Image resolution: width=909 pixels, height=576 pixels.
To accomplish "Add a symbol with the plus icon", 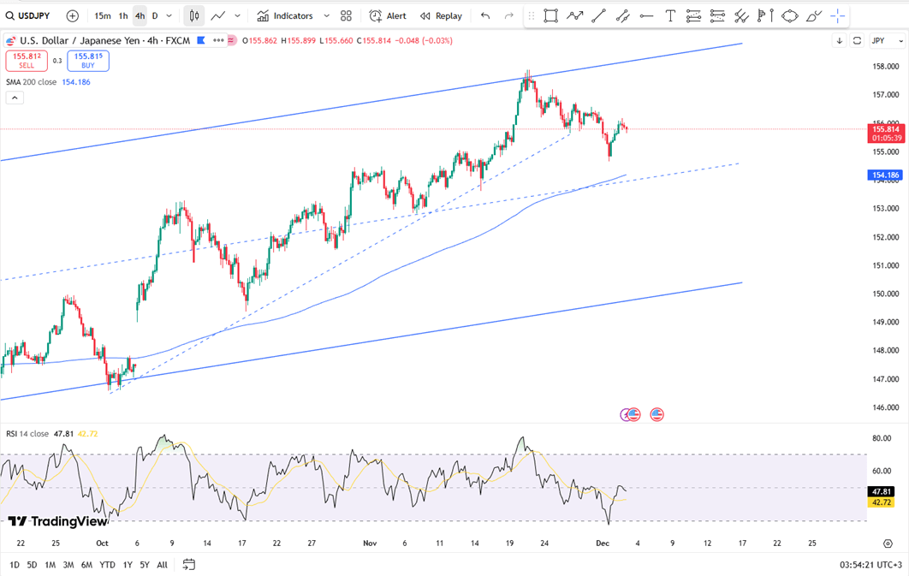I will click(x=72, y=15).
